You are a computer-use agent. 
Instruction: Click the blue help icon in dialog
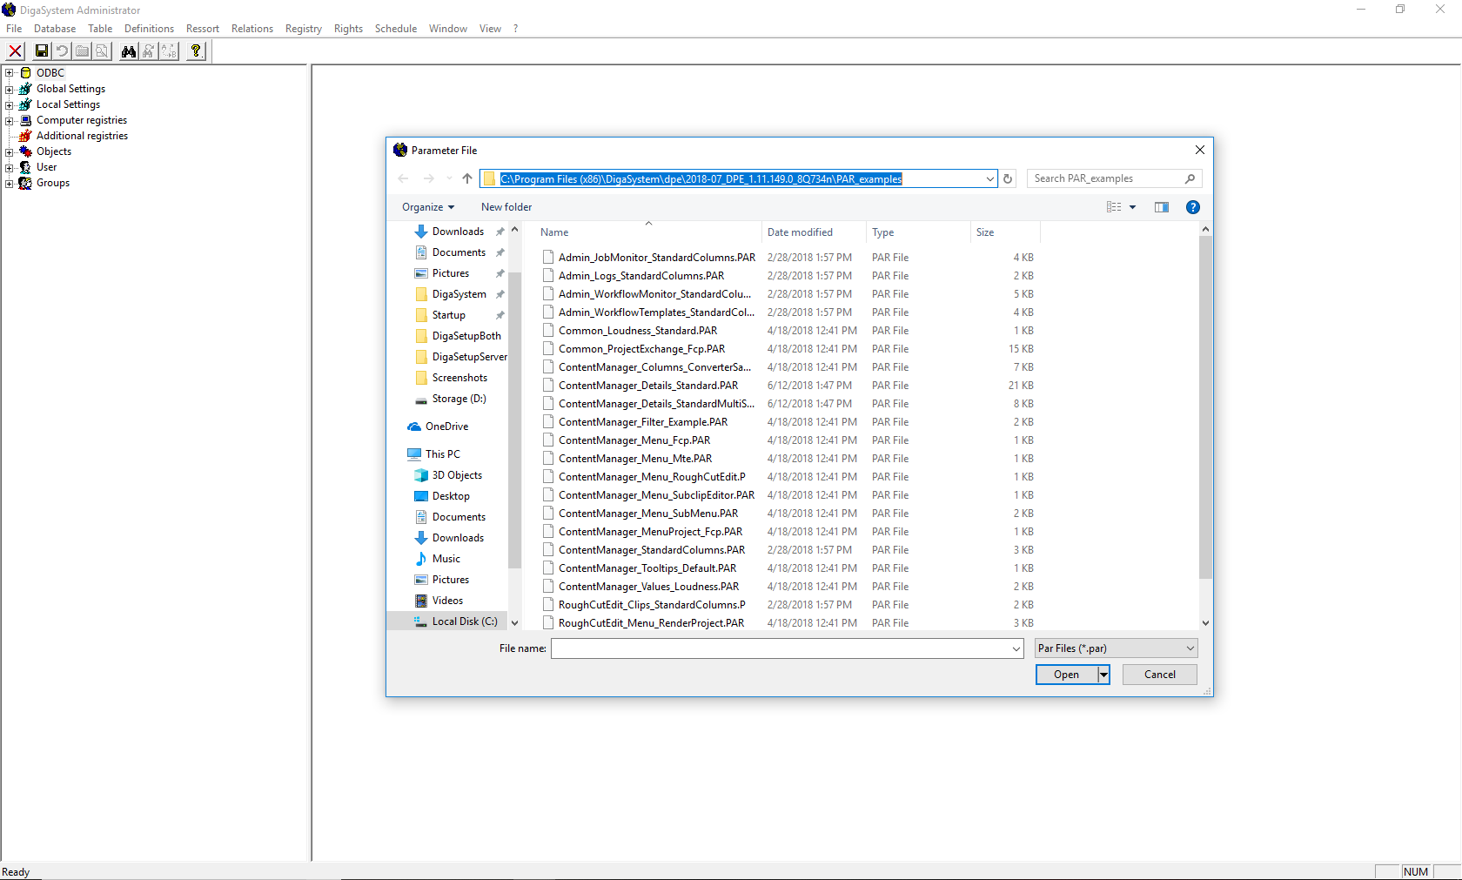pyautogui.click(x=1193, y=207)
